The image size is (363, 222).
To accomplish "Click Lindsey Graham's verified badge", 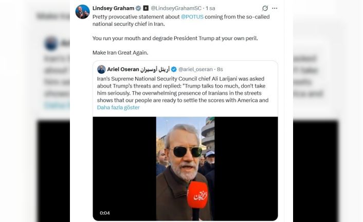I will tap(138, 8).
